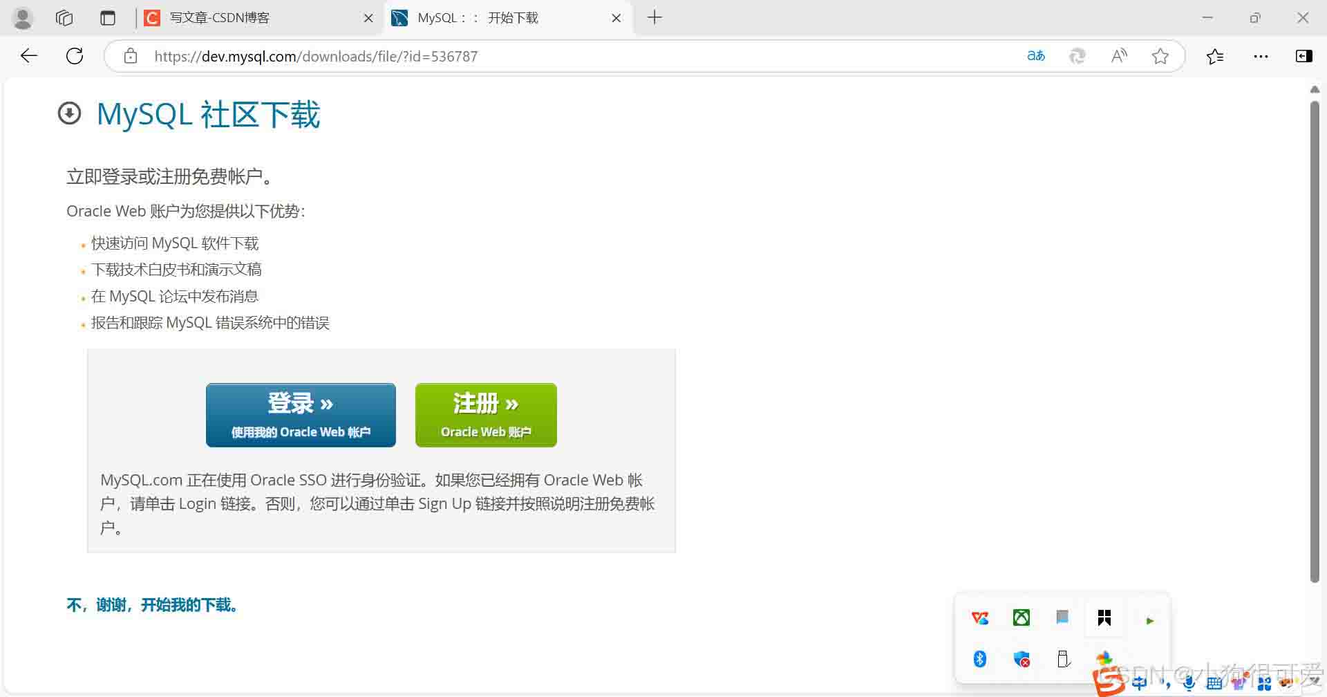This screenshot has width=1327, height=697.
Task: Click the scrollbar up arrow
Action: pyautogui.click(x=1315, y=89)
